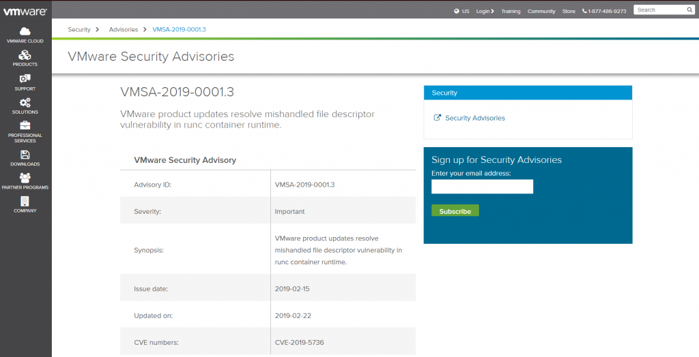Open the Company building icon
Viewport: 699px width, 357px height.
[x=25, y=201]
